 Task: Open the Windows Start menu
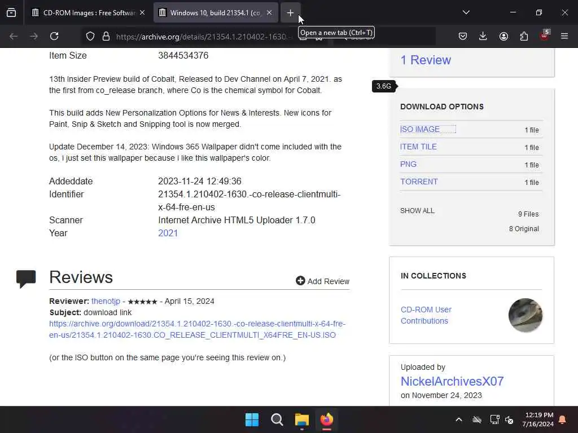tap(252, 419)
